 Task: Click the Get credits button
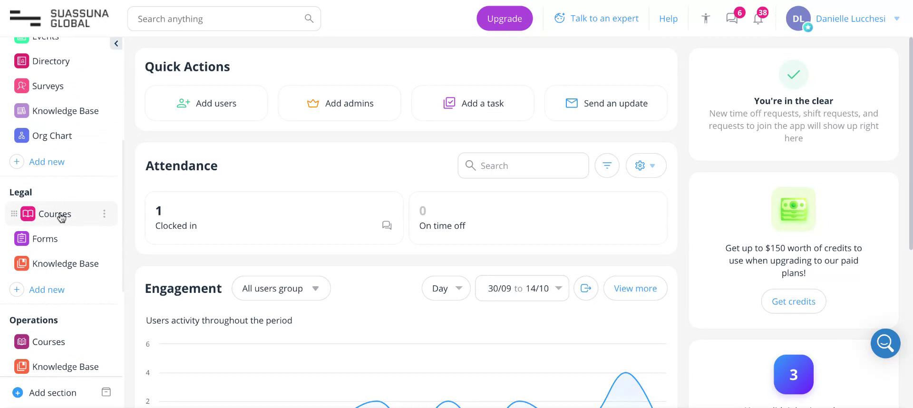794,301
